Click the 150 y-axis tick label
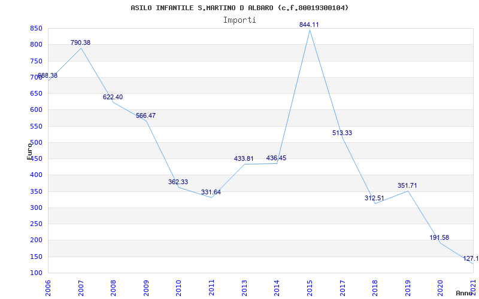 (36, 257)
